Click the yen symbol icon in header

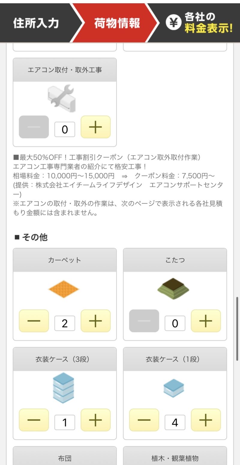(x=174, y=22)
